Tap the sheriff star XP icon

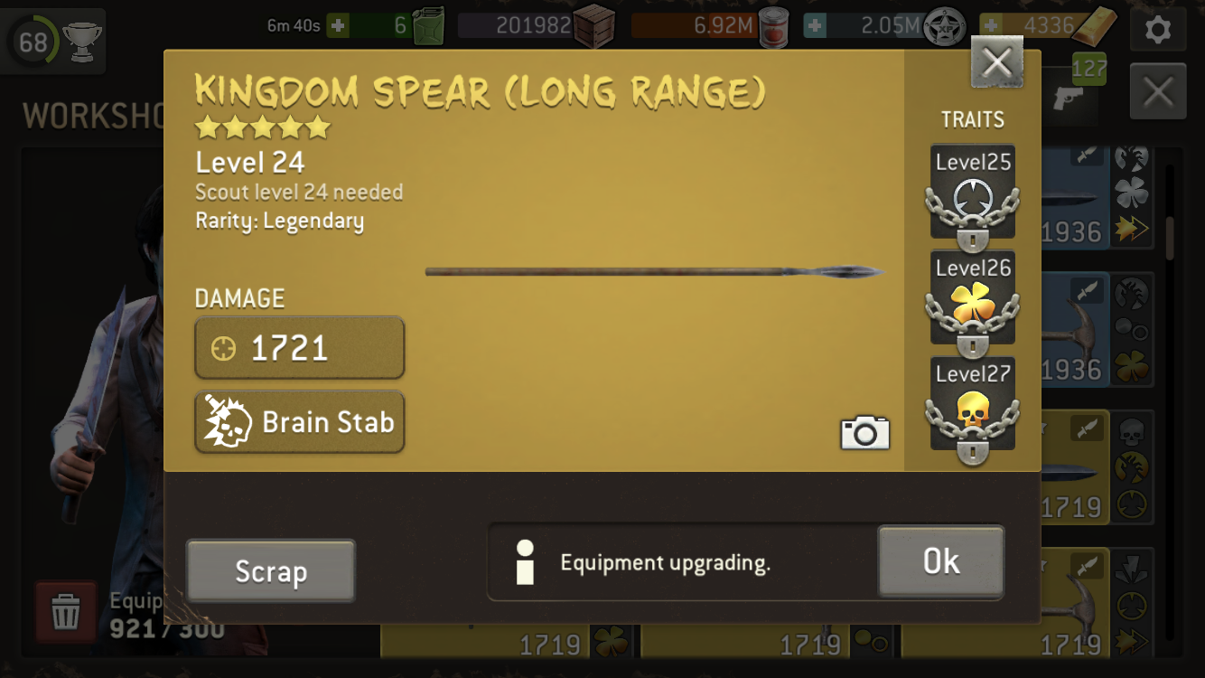click(x=945, y=26)
